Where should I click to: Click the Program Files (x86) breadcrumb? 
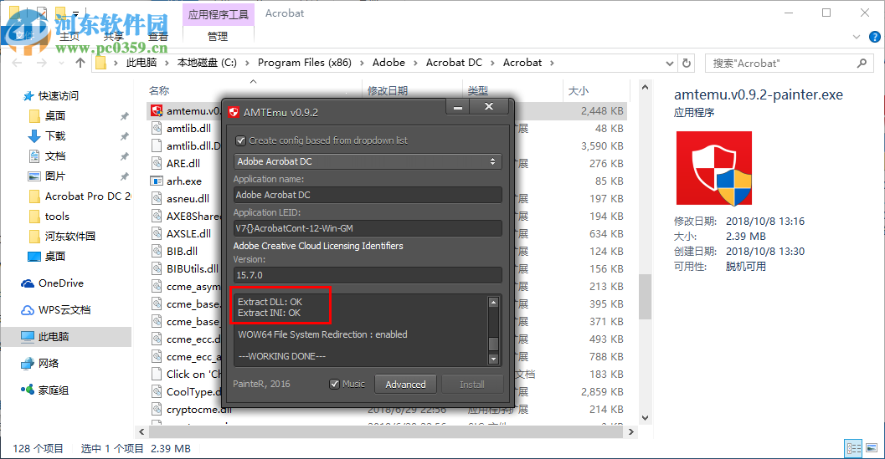point(304,63)
